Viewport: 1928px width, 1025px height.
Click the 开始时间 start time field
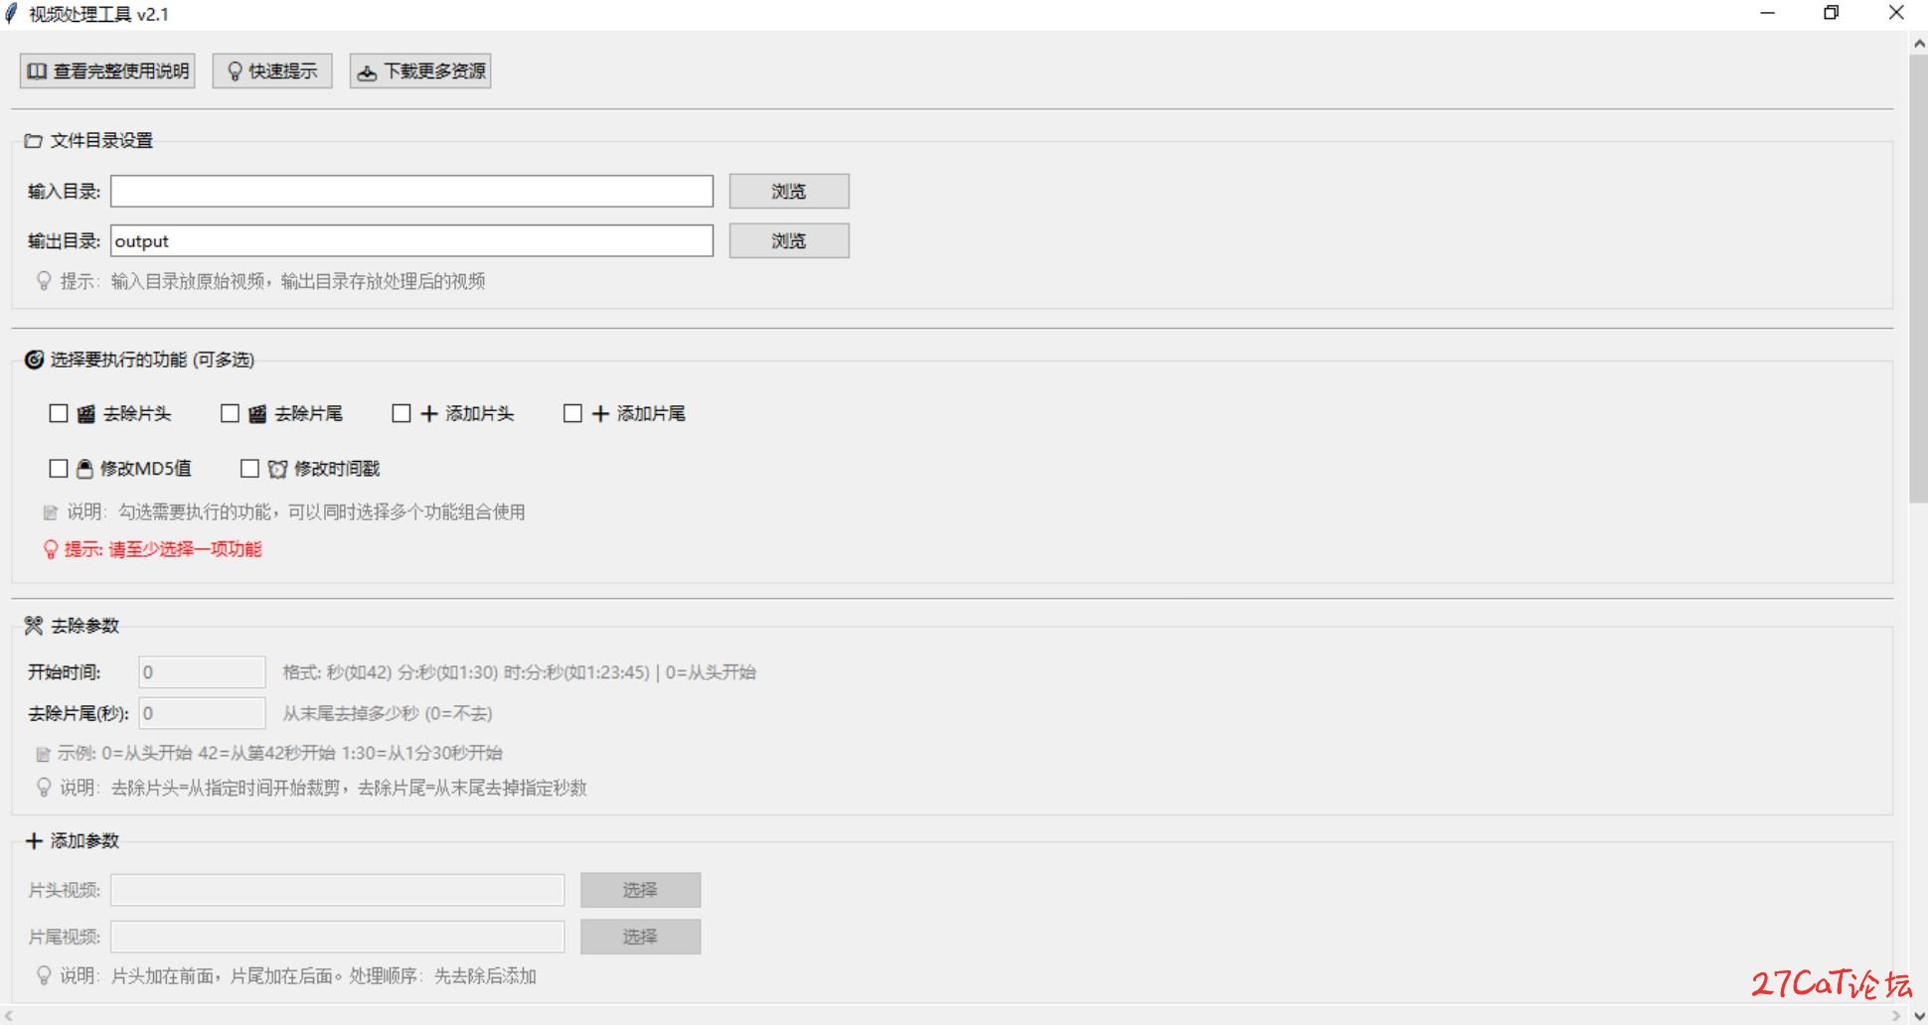tap(203, 672)
